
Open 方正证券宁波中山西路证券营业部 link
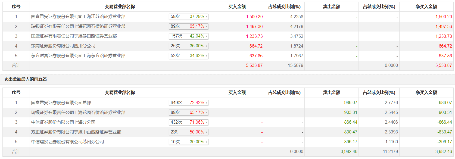tap(76, 132)
